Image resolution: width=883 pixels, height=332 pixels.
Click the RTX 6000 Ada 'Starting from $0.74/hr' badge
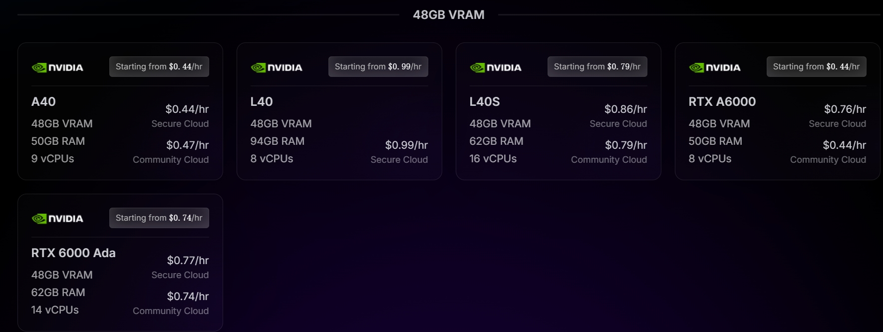click(159, 218)
